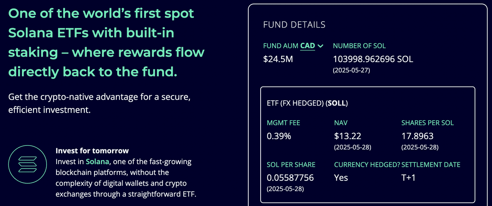Click the SETTLEMENT DATE T+1 value
The height and width of the screenshot is (206, 492).
point(408,178)
